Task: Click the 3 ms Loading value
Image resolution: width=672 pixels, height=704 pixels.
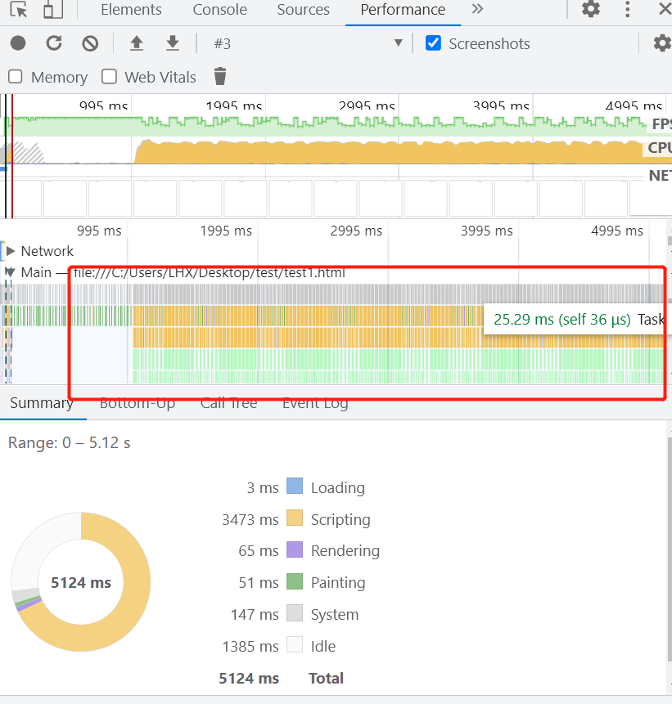Action: 263,488
